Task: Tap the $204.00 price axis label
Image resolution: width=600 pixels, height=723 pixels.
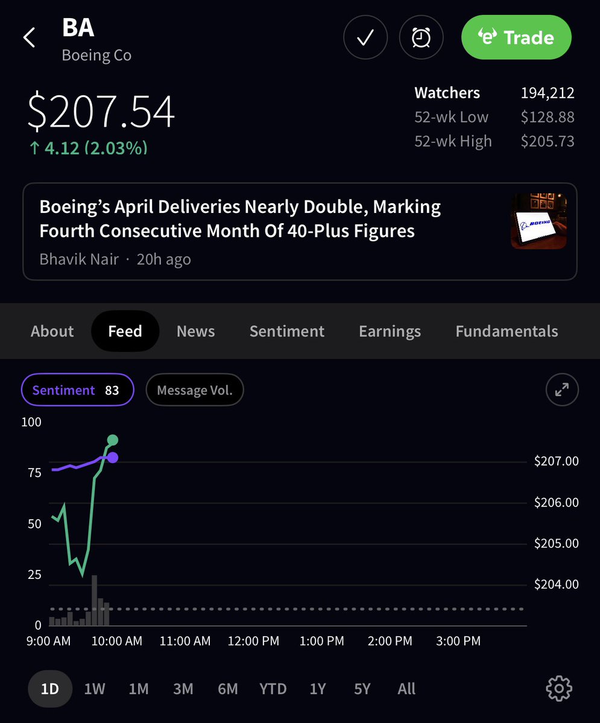Action: (x=556, y=584)
